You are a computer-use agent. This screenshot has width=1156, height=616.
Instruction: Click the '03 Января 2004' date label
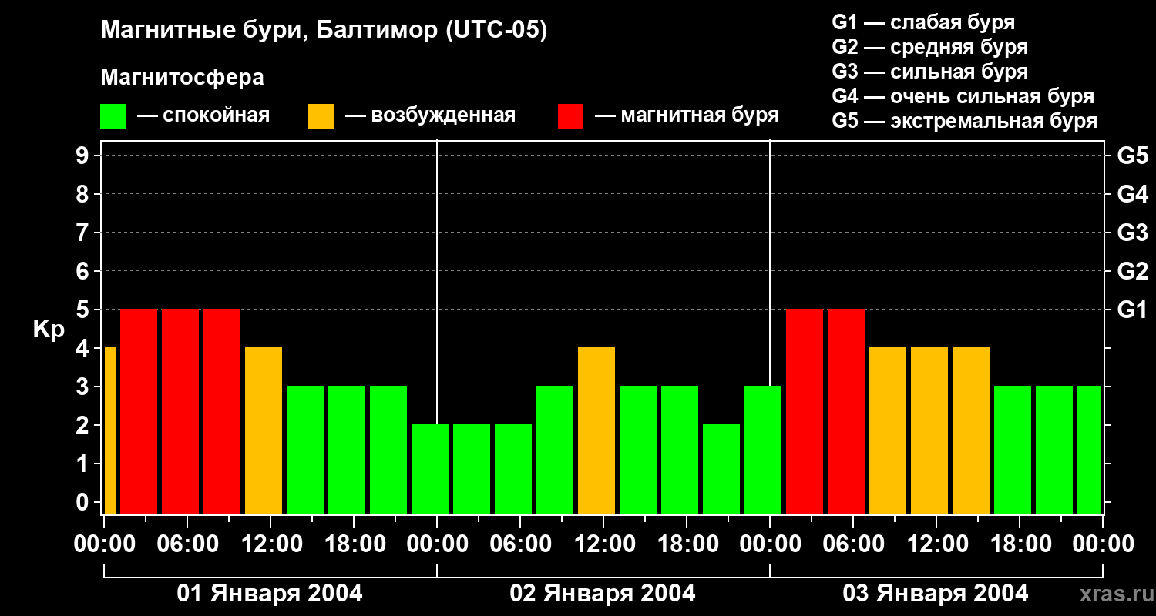click(936, 593)
